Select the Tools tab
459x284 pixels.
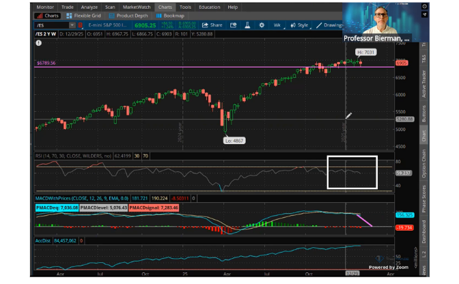point(185,7)
